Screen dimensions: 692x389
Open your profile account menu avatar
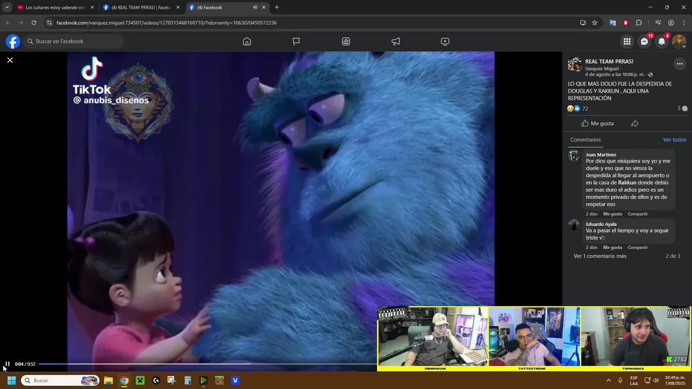pyautogui.click(x=679, y=42)
